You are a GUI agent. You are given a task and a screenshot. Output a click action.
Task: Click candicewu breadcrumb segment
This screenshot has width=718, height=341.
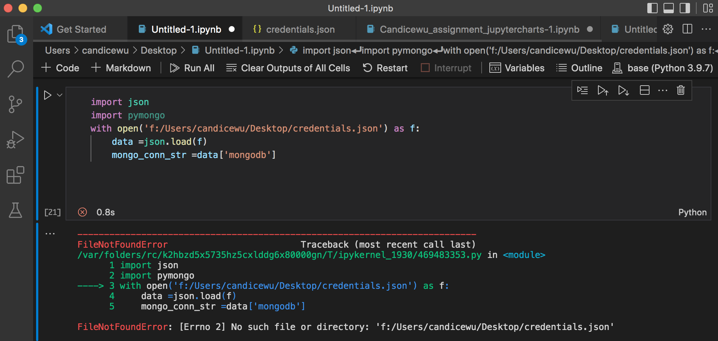tap(105, 50)
